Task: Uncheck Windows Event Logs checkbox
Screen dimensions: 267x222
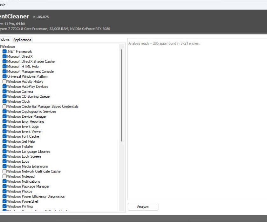Action: [4, 126]
